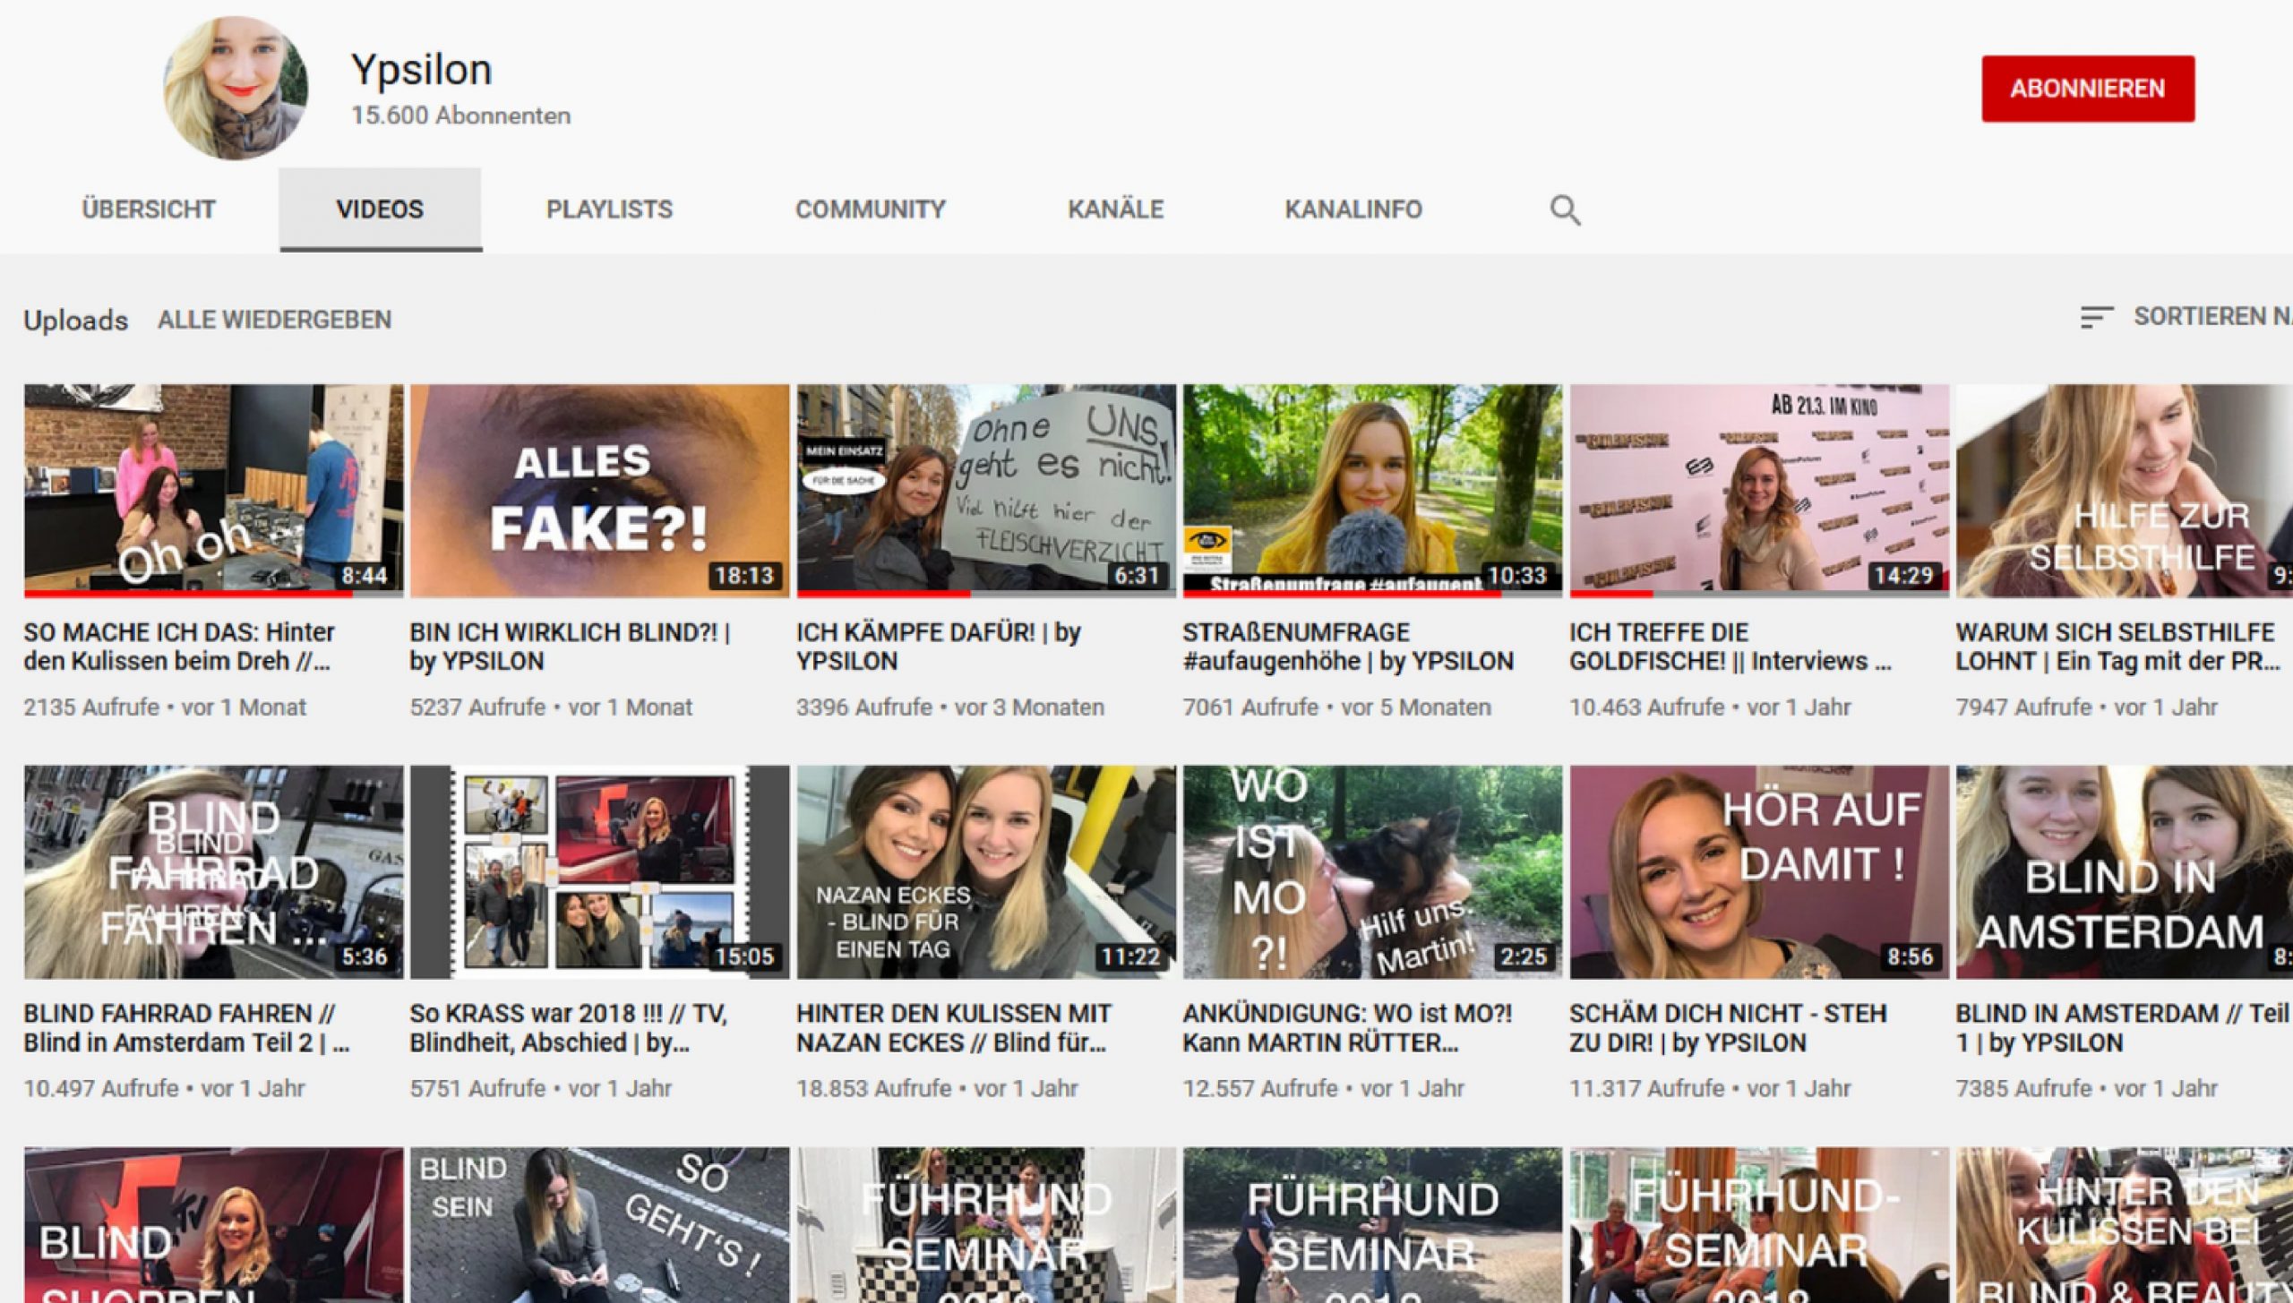
Task: Open title 'BLIND FAHRRAD FAHREN // Blind in Amsterdam Teil 2'
Action: tap(186, 1028)
